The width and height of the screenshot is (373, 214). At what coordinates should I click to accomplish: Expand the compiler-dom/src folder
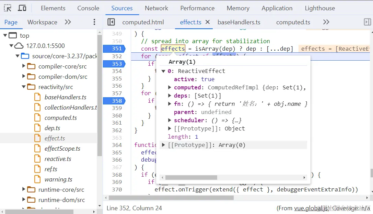click(24, 76)
